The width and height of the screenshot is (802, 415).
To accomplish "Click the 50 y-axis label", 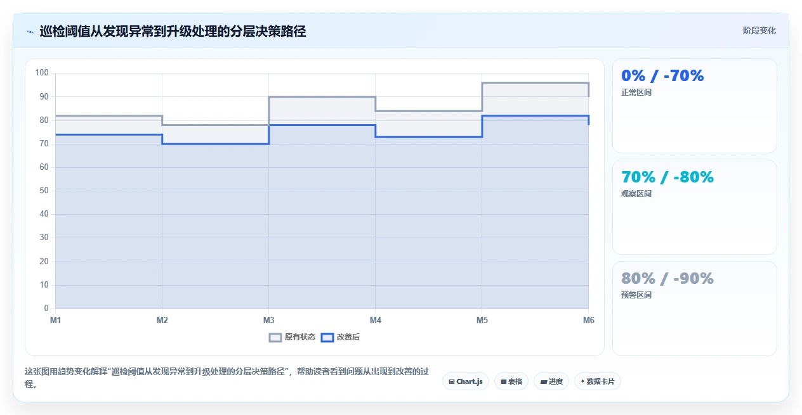I will pyautogui.click(x=44, y=191).
